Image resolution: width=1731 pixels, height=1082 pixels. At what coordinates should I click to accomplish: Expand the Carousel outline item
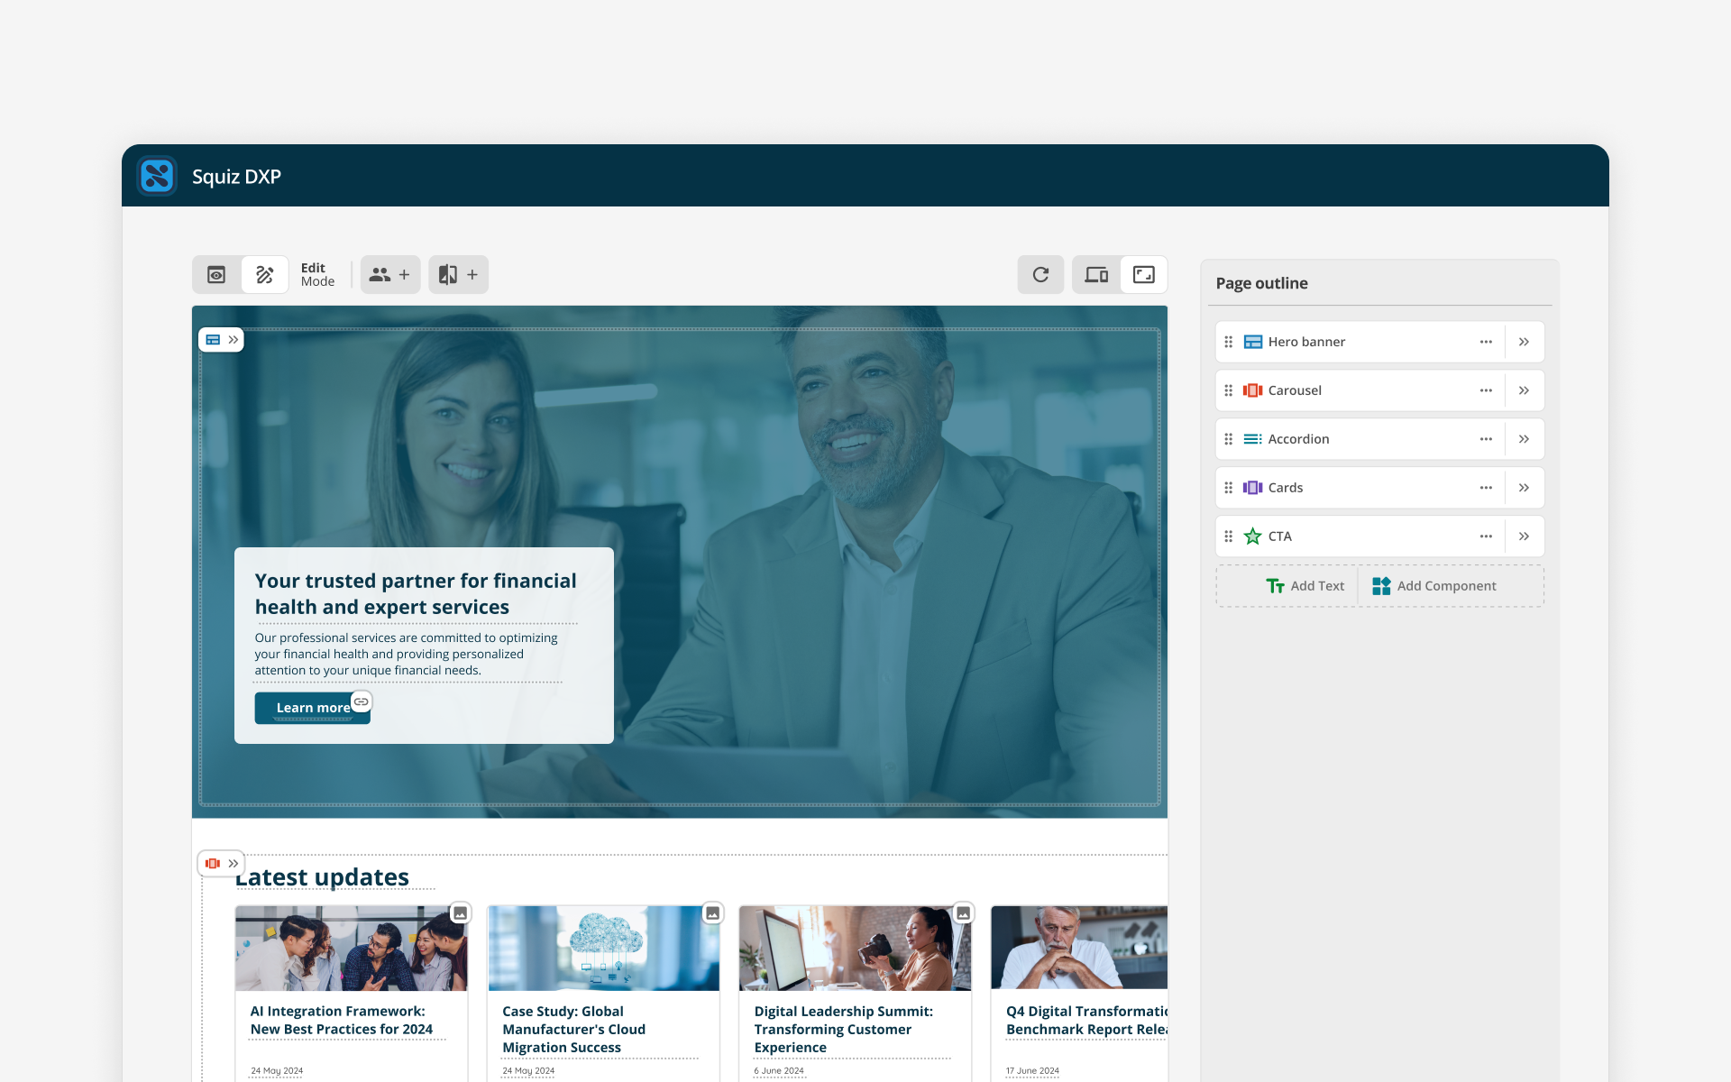[1524, 390]
